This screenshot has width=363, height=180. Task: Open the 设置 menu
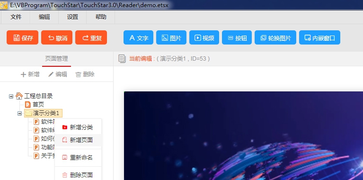click(x=72, y=17)
